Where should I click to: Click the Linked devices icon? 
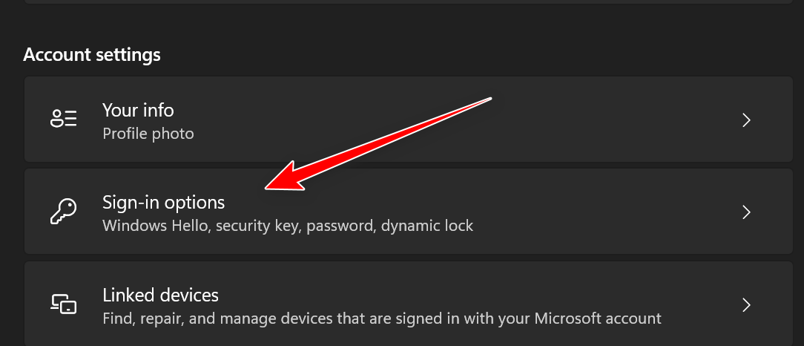(x=63, y=304)
